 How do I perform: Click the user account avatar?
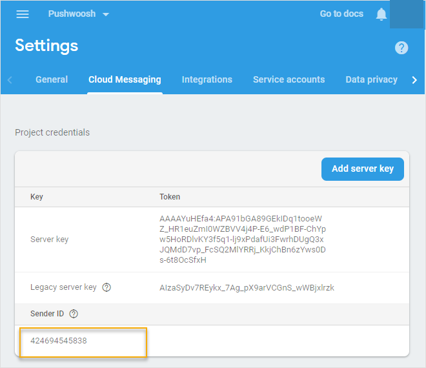pos(406,14)
